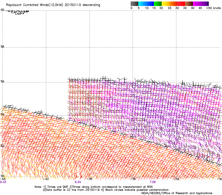Click the '20150119 descending' title text

[x=82, y=5]
